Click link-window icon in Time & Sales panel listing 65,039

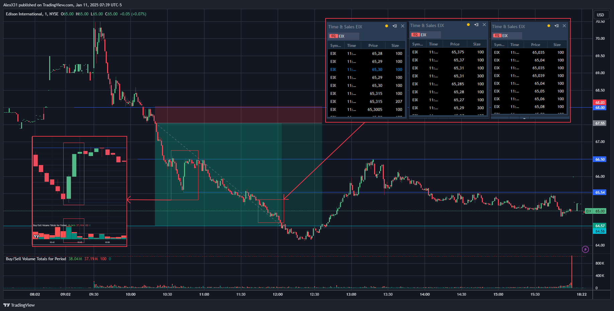556,26
